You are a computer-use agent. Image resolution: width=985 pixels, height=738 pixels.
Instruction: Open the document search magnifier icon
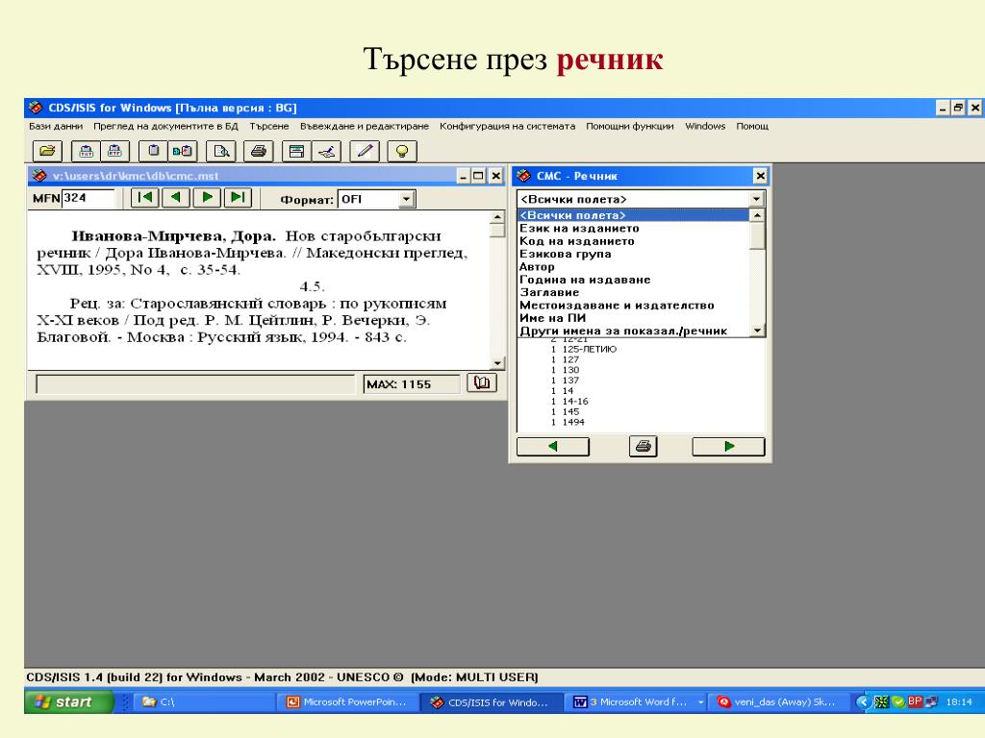tap(221, 151)
